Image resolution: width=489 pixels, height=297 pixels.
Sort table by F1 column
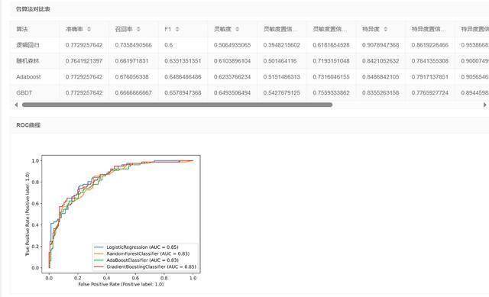(x=177, y=29)
